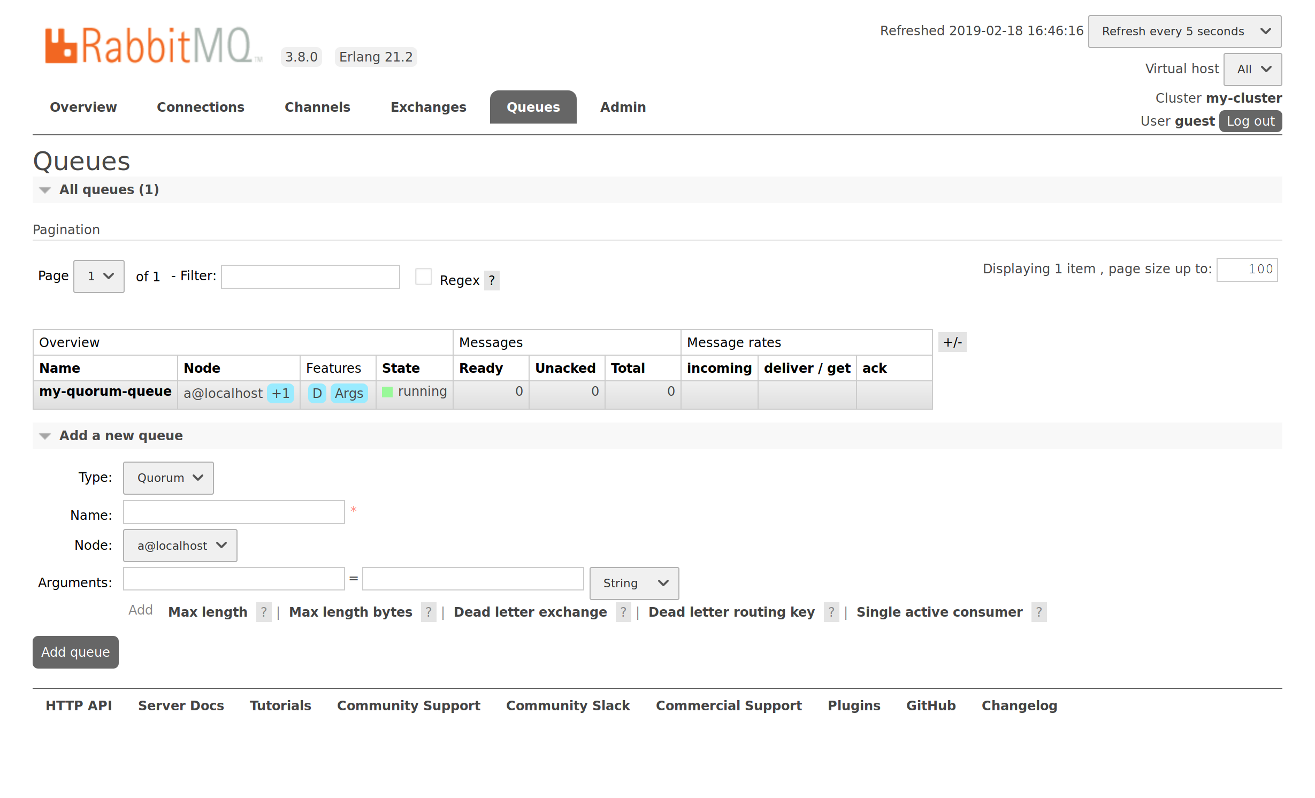The width and height of the screenshot is (1315, 798).
Task: Click the +/- columns toggle button
Action: click(x=952, y=342)
